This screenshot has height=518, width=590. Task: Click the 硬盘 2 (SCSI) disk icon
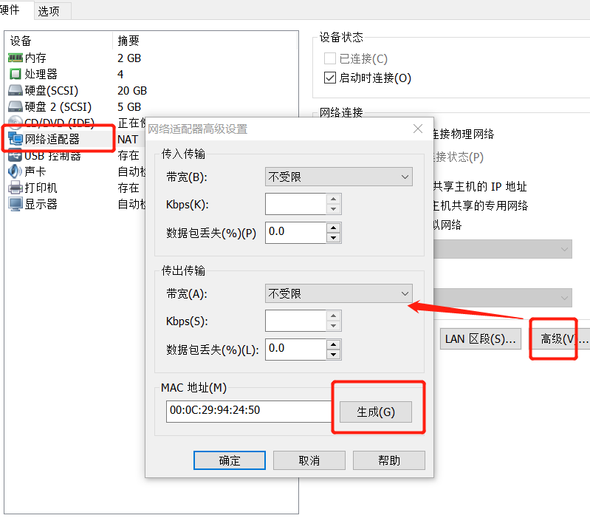(x=16, y=107)
